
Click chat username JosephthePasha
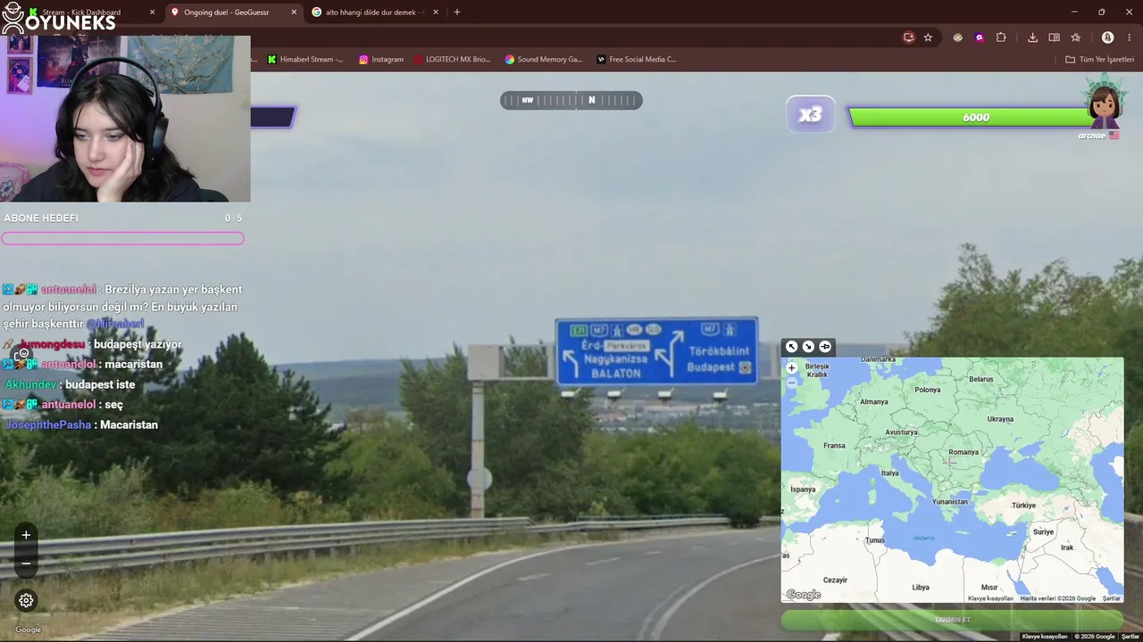tap(48, 424)
